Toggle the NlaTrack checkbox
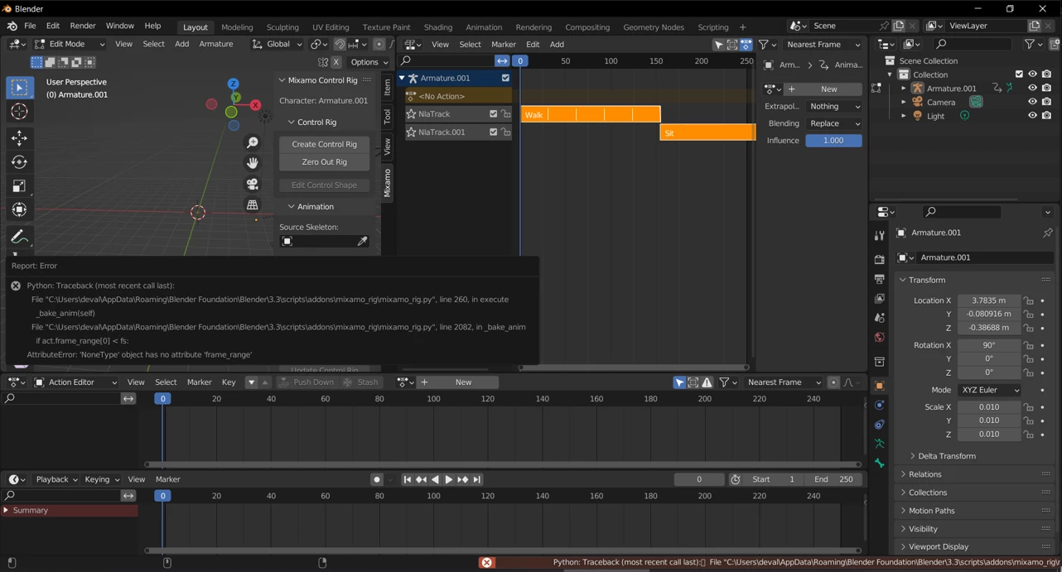This screenshot has width=1062, height=572. 493,114
